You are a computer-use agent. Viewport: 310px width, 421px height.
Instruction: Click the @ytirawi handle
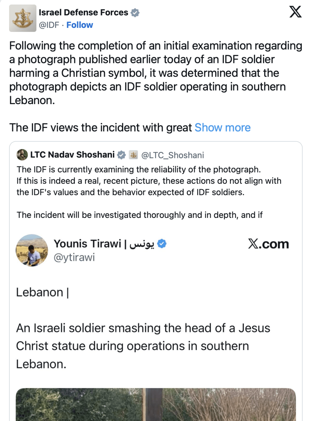[x=74, y=257]
